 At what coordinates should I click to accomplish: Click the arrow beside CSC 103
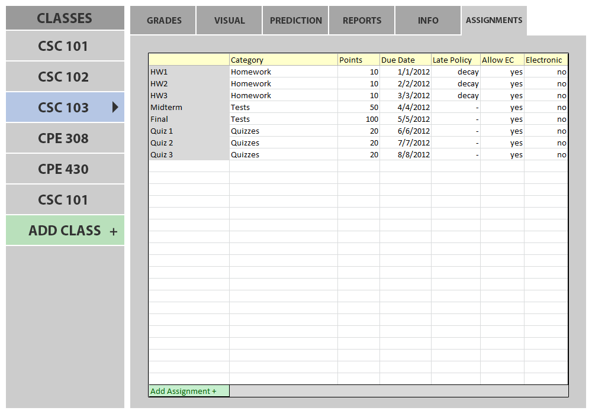tap(115, 107)
